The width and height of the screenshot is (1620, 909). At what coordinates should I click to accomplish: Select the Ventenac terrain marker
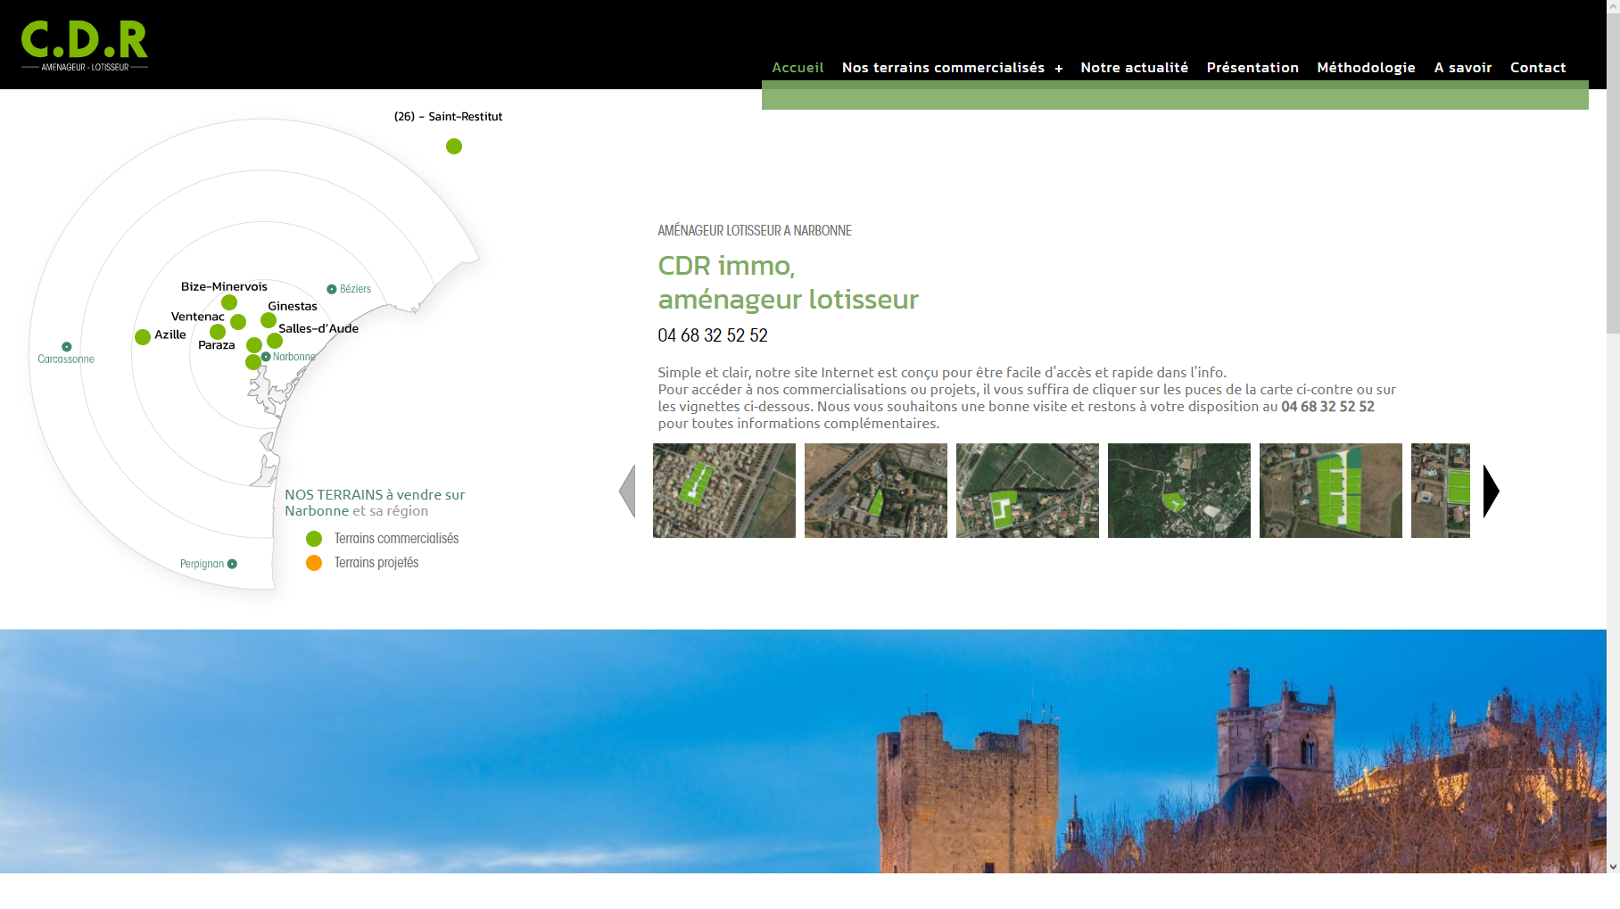(x=238, y=323)
